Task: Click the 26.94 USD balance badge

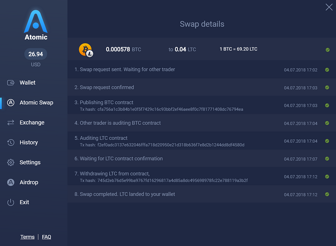Action: [x=36, y=54]
